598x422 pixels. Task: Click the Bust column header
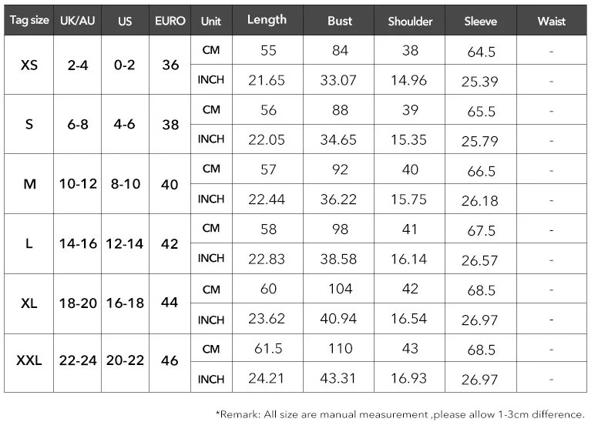pos(339,20)
